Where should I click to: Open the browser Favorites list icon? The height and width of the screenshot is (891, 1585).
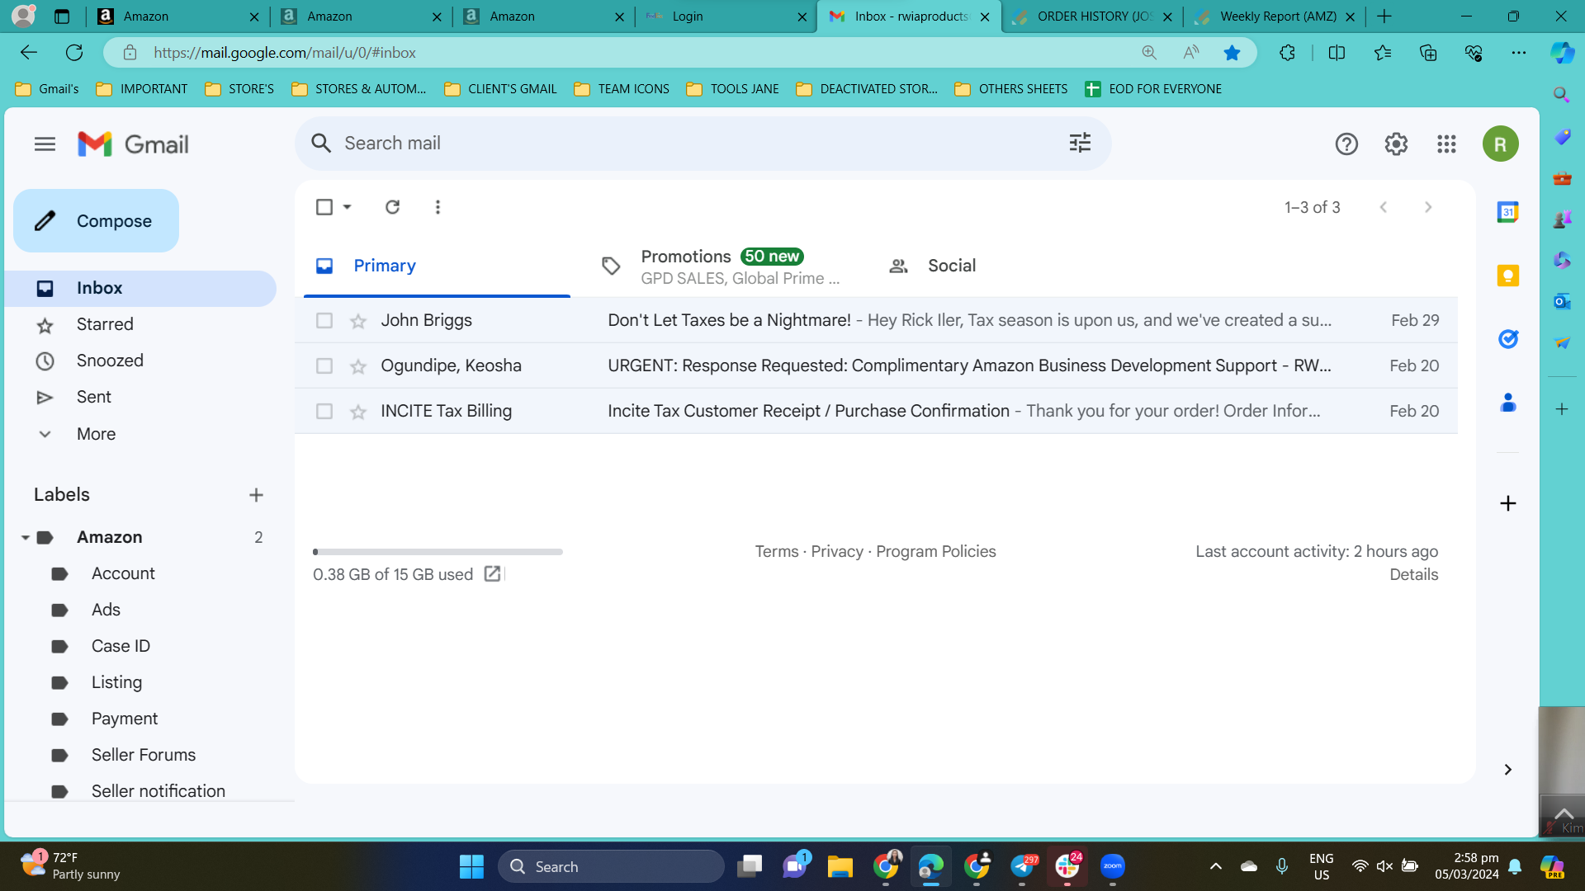(x=1383, y=53)
